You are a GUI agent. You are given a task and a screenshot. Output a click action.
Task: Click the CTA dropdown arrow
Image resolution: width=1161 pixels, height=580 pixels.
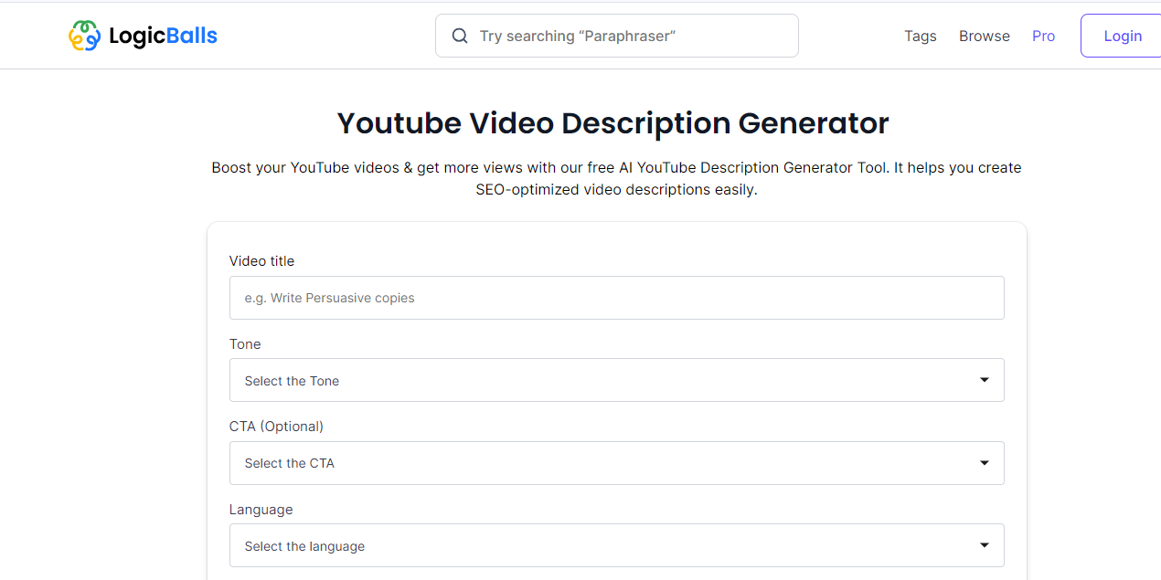click(x=985, y=463)
